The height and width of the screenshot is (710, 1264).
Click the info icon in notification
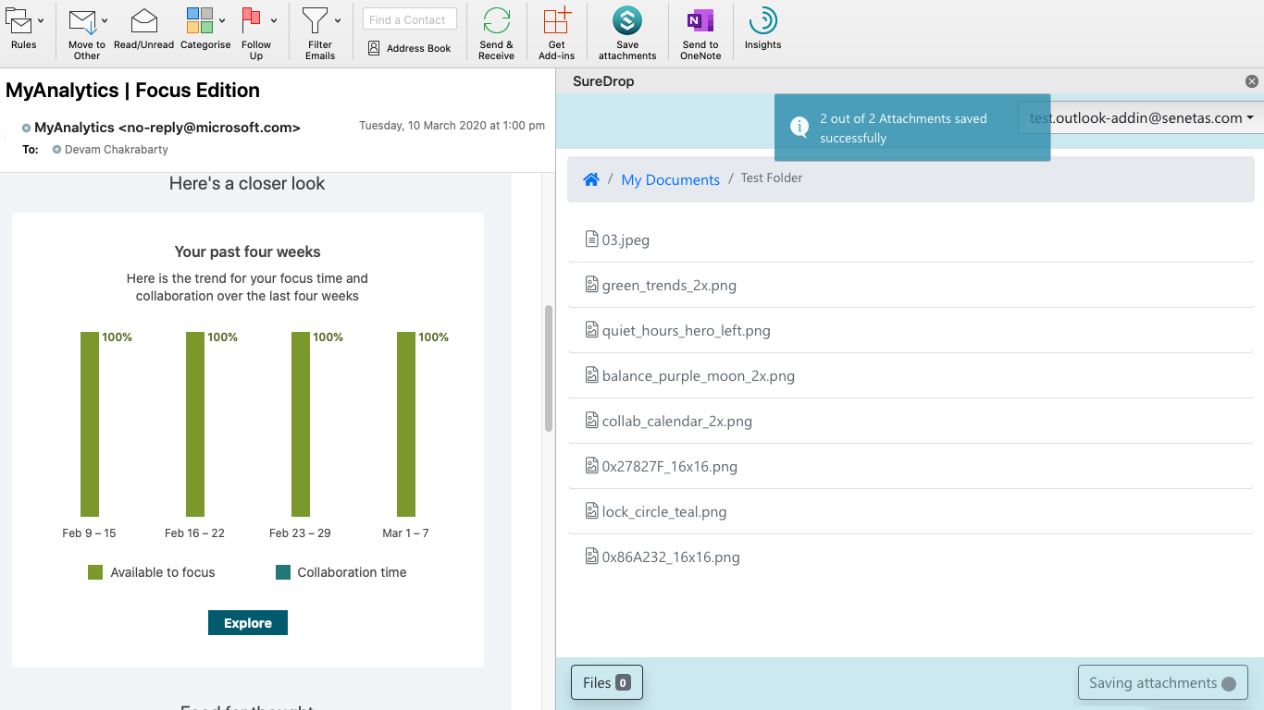click(799, 128)
